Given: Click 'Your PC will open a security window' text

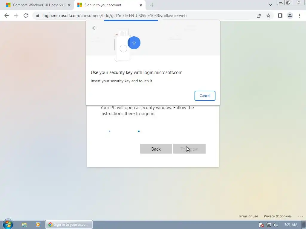Looking at the screenshot, I should point(147,110).
